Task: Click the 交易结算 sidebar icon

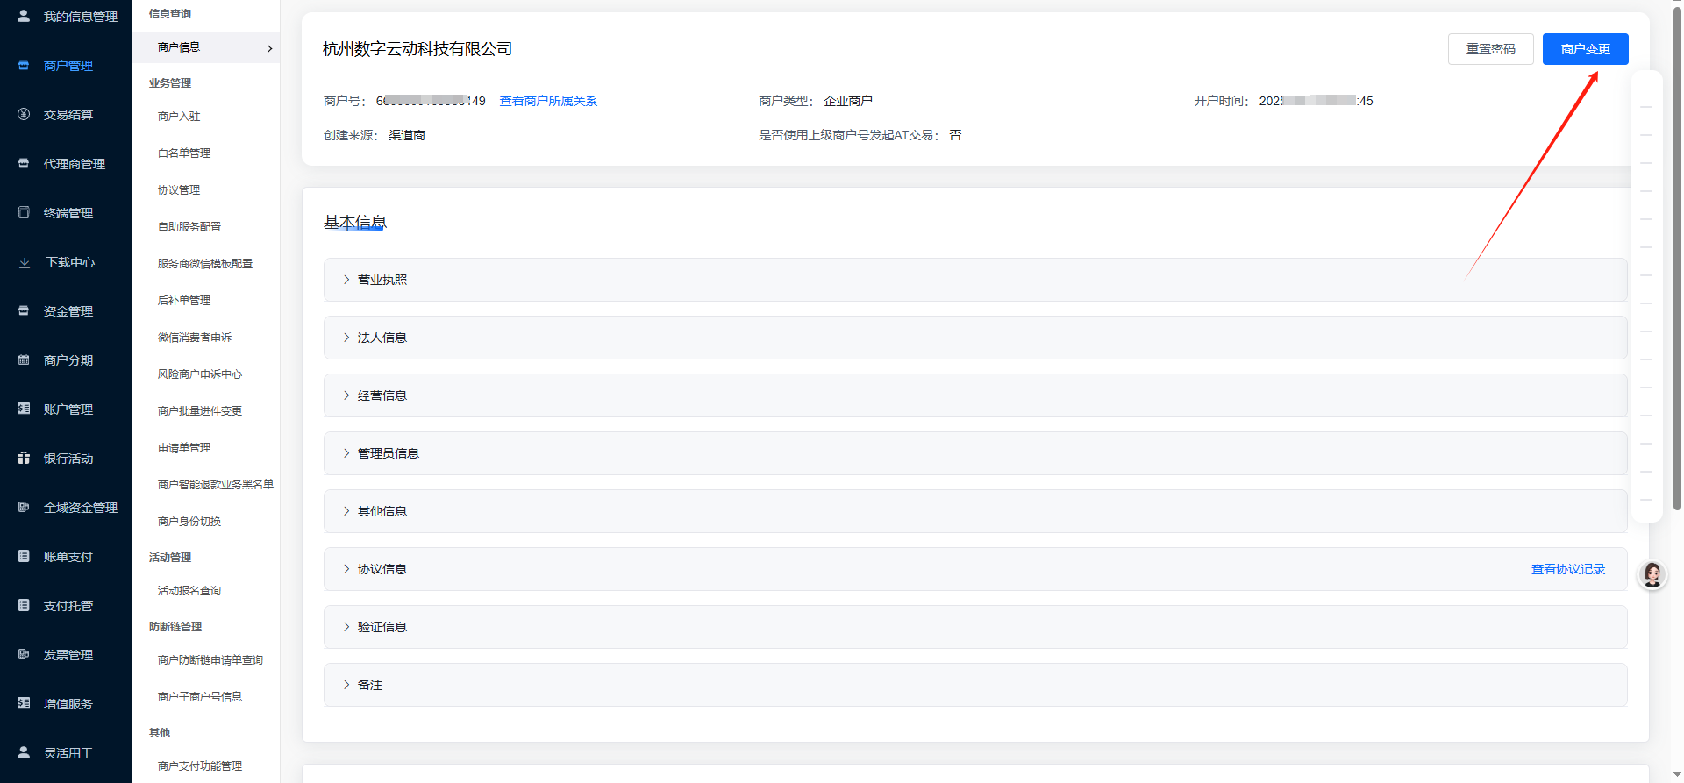Action: click(24, 115)
